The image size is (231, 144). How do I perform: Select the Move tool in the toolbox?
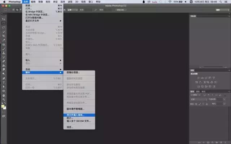(4, 19)
